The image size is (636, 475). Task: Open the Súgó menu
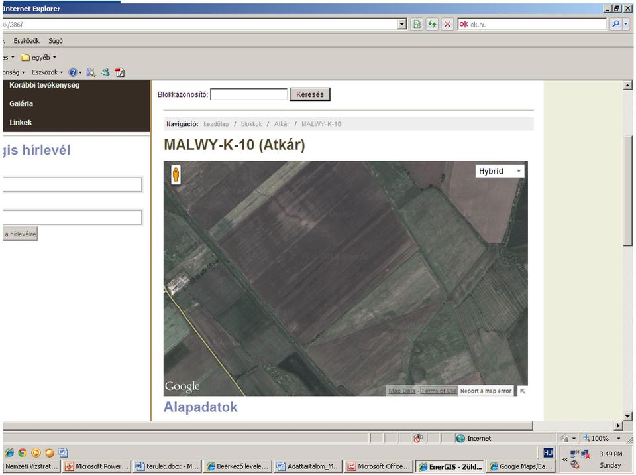(x=56, y=41)
